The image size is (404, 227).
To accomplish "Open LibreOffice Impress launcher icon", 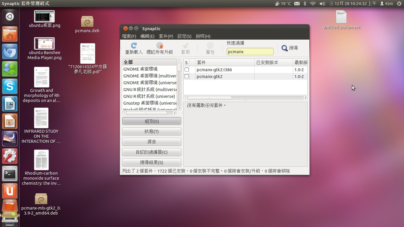I will (10, 121).
